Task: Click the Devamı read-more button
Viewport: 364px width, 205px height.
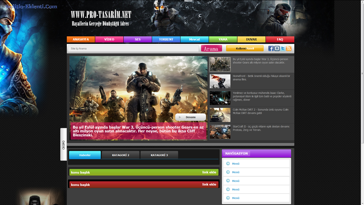Action: 191,117
